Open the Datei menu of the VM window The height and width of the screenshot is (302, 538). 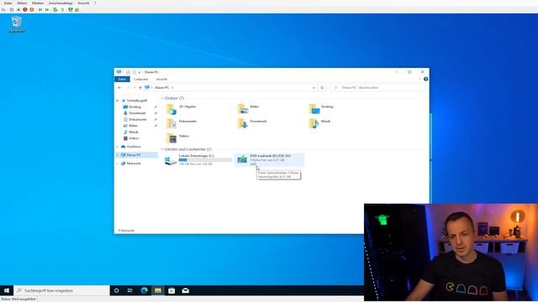pyautogui.click(x=8, y=3)
